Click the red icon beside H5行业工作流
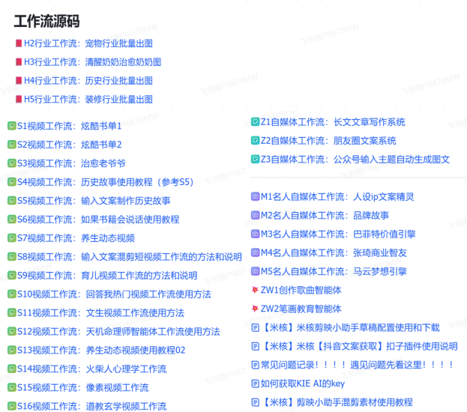 [19, 99]
